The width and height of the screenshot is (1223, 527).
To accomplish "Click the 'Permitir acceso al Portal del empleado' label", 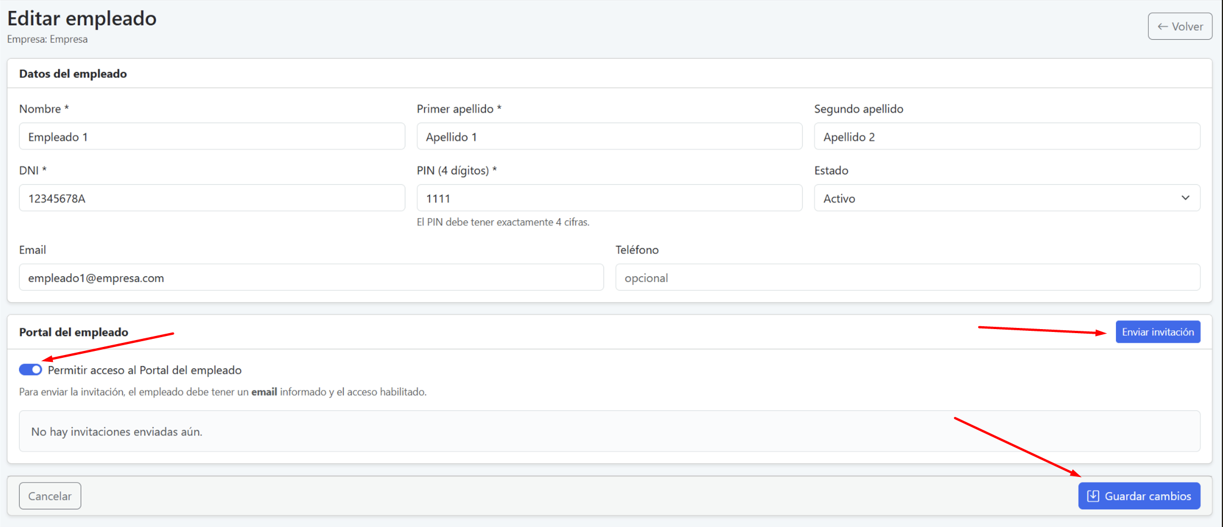I will 145,370.
